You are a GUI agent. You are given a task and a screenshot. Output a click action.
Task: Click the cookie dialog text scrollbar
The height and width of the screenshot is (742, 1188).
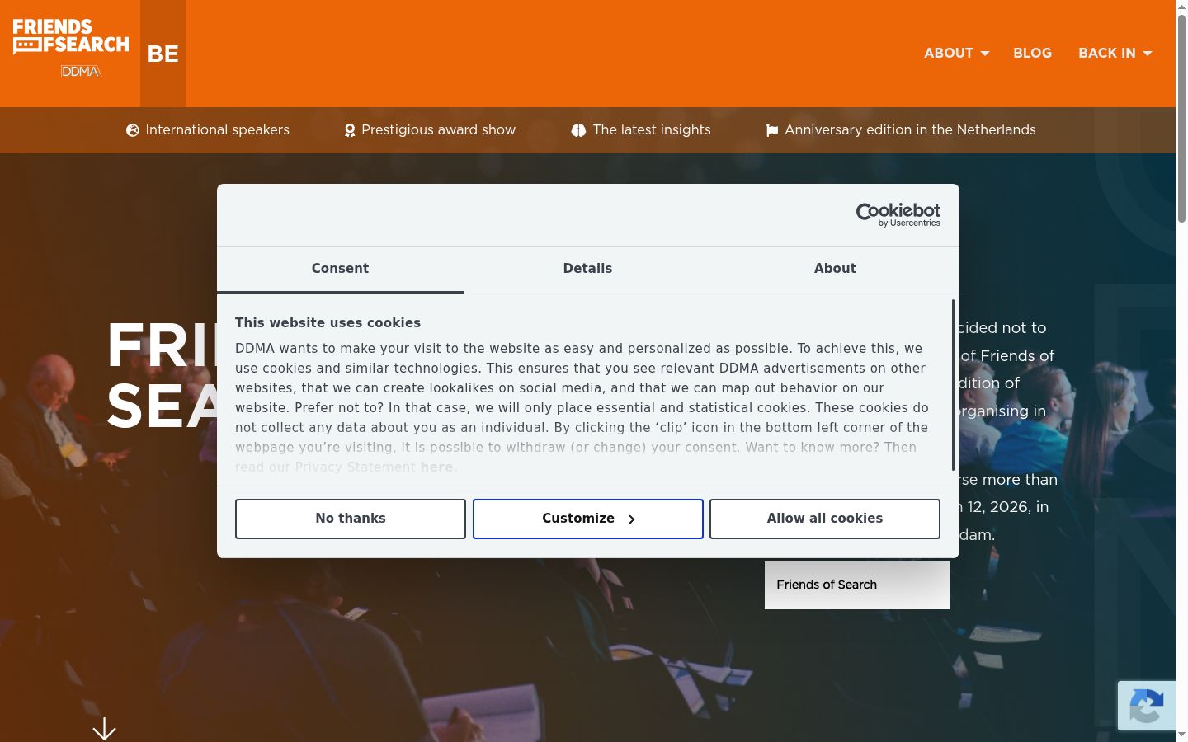coord(953,385)
